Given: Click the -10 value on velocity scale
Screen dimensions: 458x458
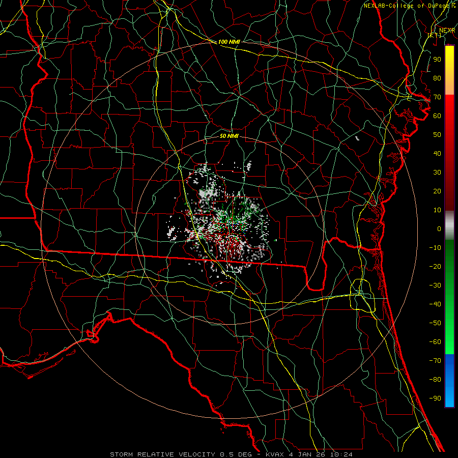Looking at the screenshot, I should pos(435,248).
